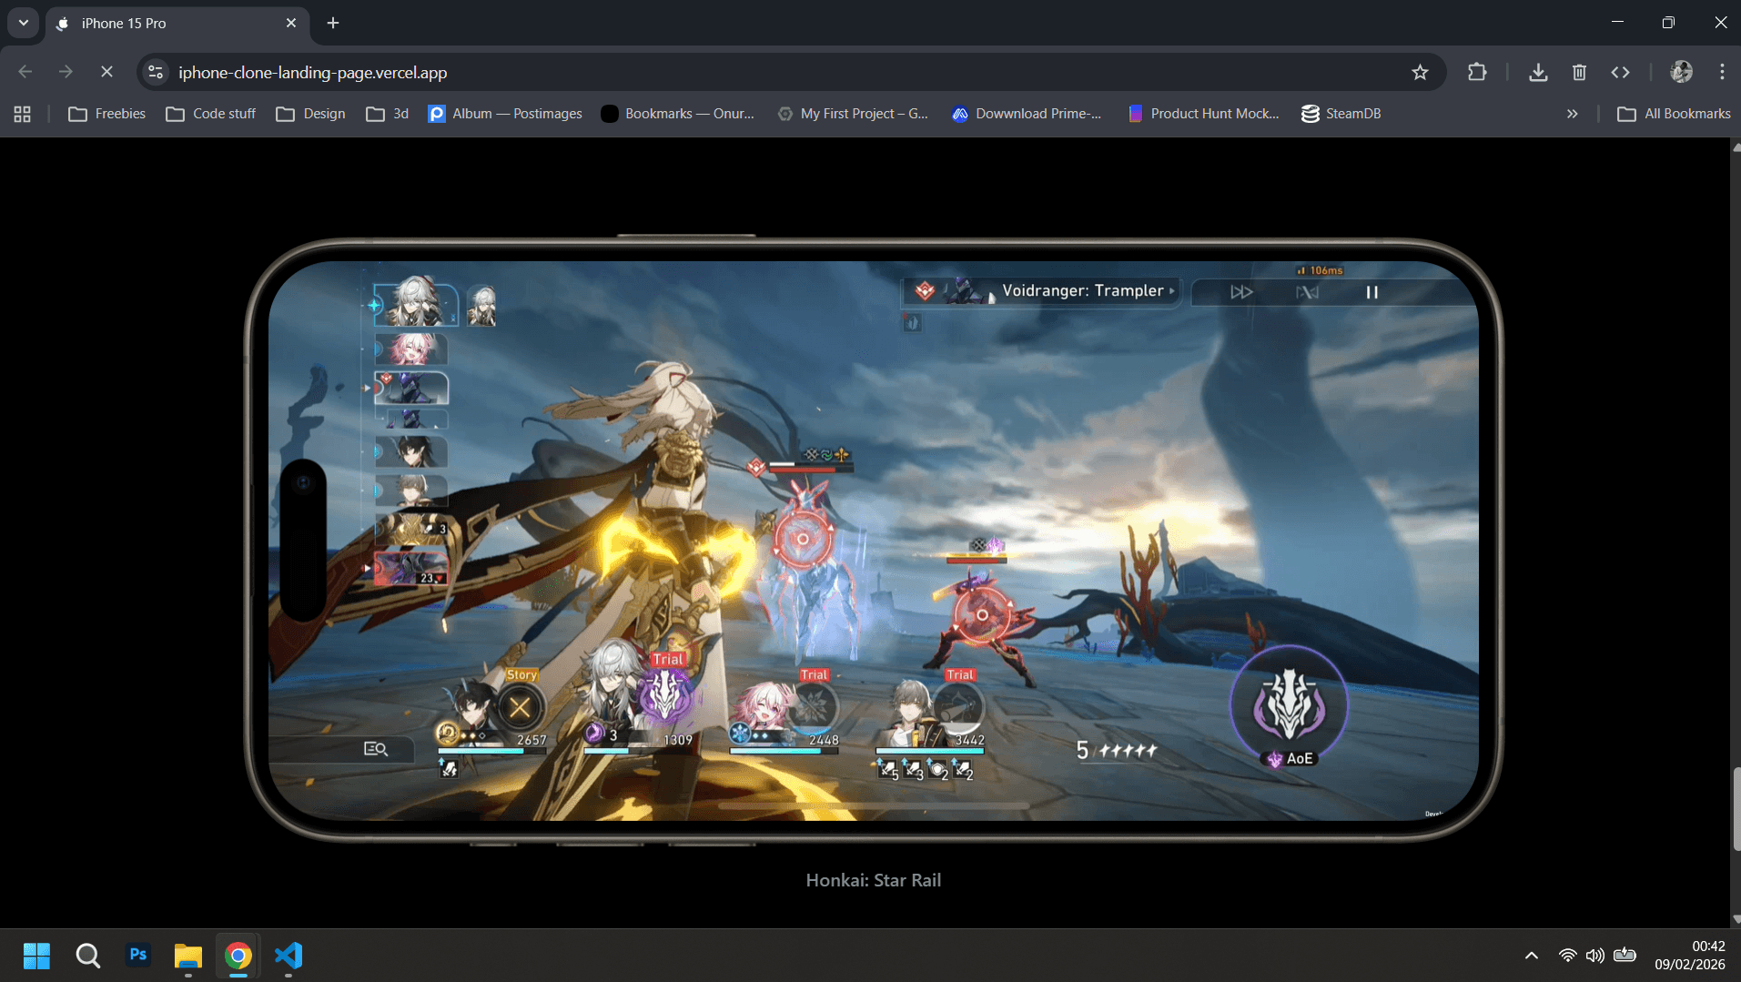
Task: Toggle the bookmark star for this page
Action: click(1422, 72)
